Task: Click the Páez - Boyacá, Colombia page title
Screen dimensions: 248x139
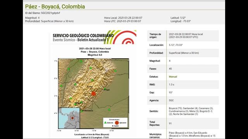Action: (55, 7)
